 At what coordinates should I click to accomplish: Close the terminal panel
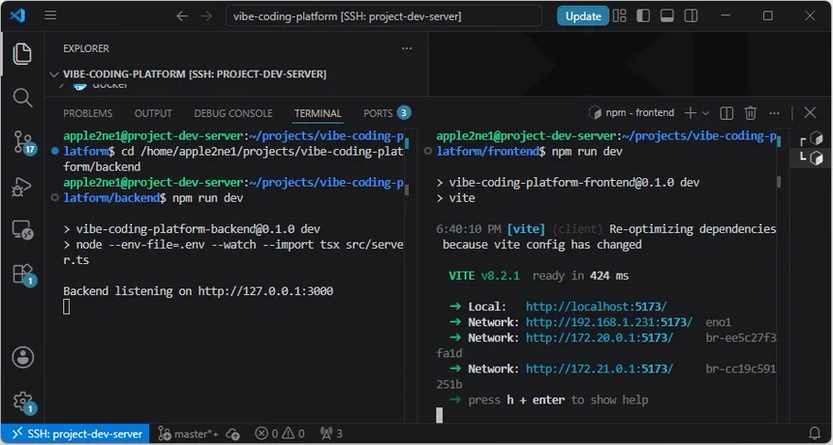[810, 112]
